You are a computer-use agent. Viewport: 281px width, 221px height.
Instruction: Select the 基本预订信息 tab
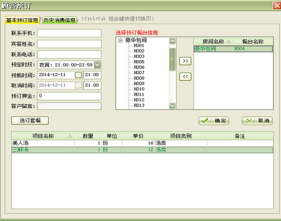coord(22,20)
